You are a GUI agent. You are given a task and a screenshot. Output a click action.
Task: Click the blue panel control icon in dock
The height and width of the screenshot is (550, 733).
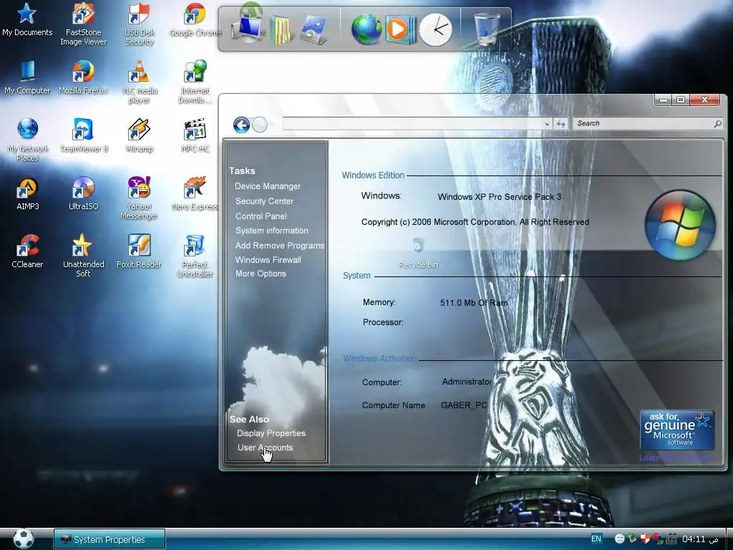point(314,30)
